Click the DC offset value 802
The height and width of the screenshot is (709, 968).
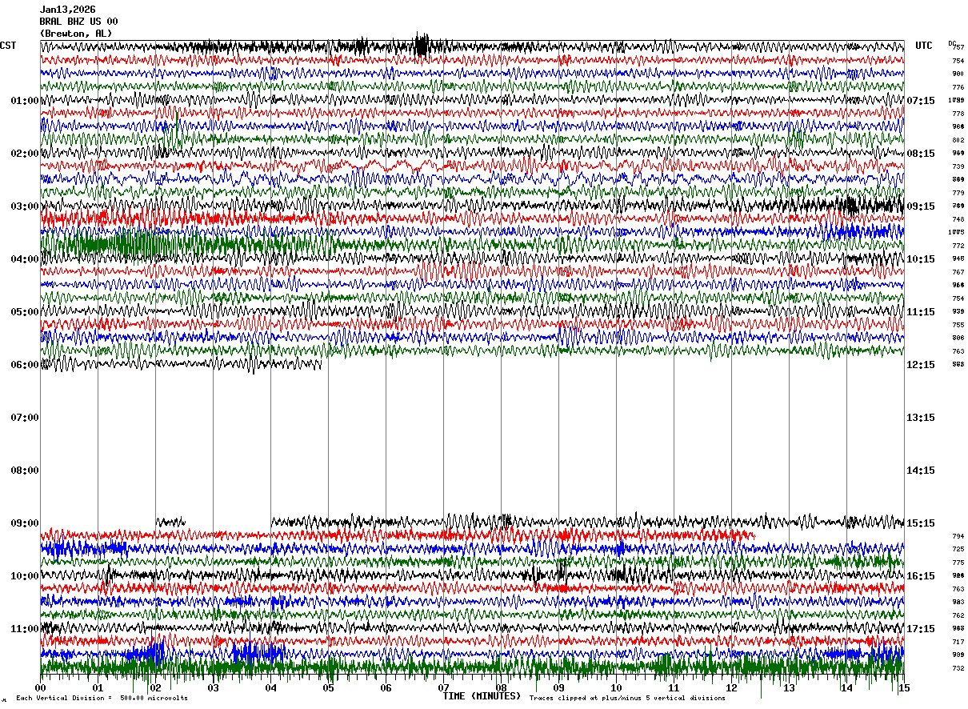click(958, 140)
